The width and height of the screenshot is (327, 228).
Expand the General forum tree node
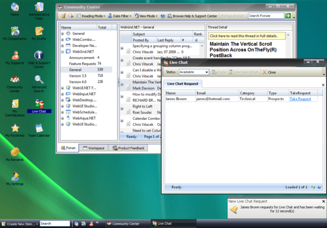(62, 34)
